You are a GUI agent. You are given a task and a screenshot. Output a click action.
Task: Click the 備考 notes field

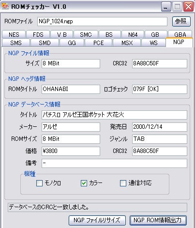click(114, 163)
